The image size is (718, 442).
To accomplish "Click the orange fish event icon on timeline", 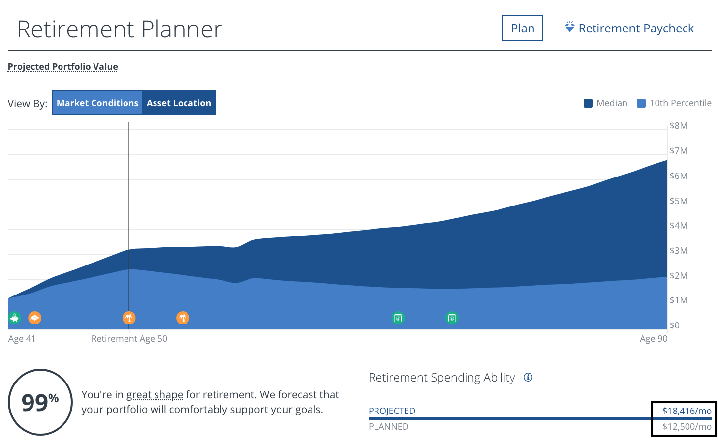I will (34, 318).
